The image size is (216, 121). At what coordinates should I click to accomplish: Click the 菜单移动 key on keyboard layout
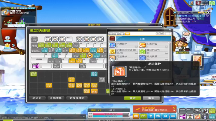click(36, 50)
